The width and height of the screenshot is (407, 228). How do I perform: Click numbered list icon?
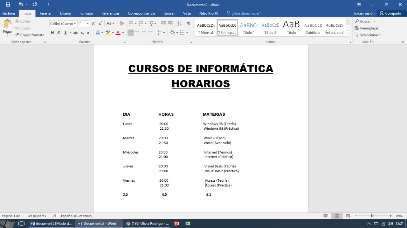(x=141, y=23)
